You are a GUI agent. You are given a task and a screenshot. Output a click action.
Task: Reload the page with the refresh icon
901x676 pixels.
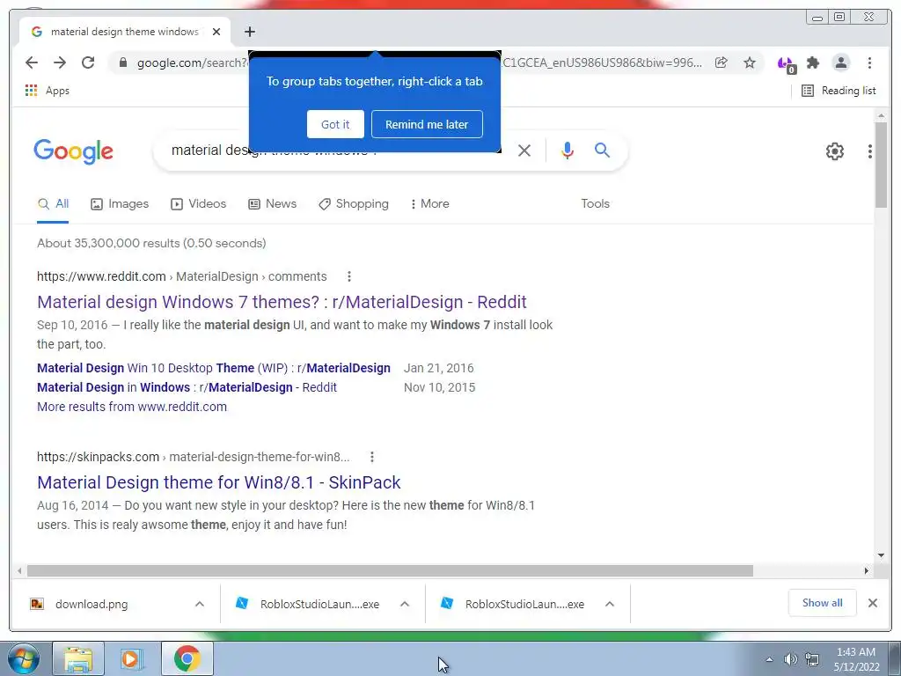coord(88,62)
